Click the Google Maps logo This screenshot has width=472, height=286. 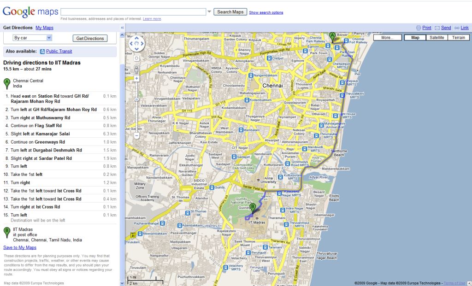(x=30, y=12)
